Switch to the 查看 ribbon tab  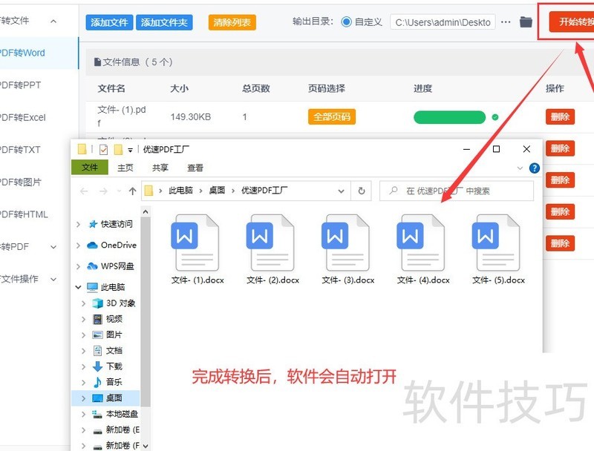[x=195, y=168]
